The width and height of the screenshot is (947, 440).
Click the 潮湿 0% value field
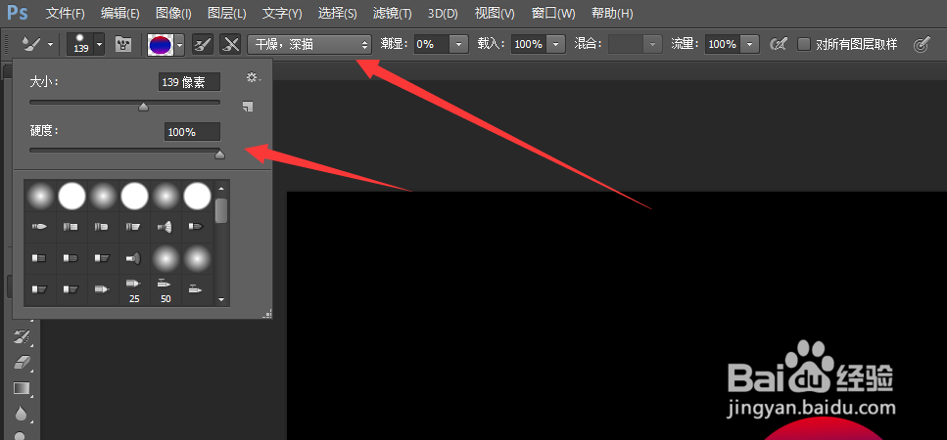(x=432, y=44)
